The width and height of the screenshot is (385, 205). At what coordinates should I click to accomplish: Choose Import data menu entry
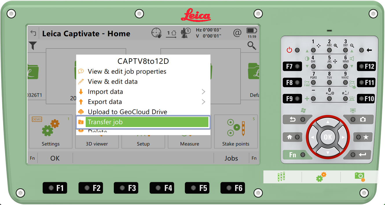tap(143, 92)
